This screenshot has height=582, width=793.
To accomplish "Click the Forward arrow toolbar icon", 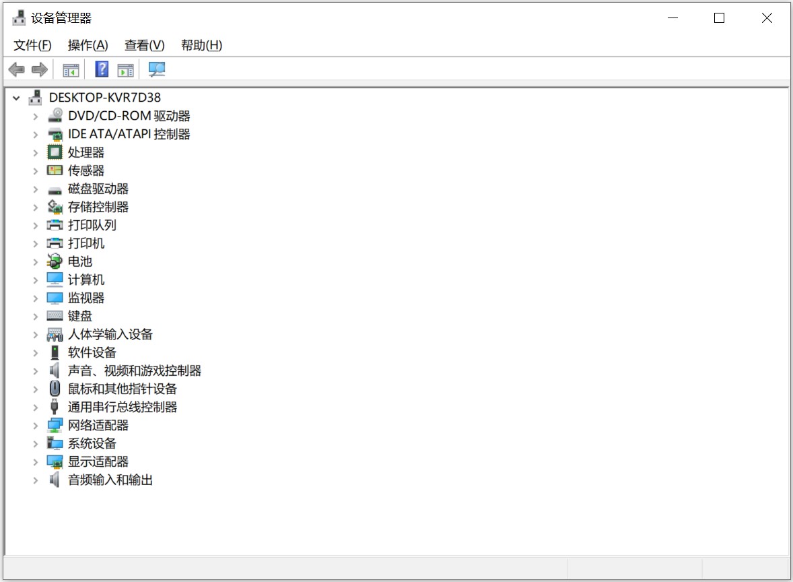I will pos(40,69).
